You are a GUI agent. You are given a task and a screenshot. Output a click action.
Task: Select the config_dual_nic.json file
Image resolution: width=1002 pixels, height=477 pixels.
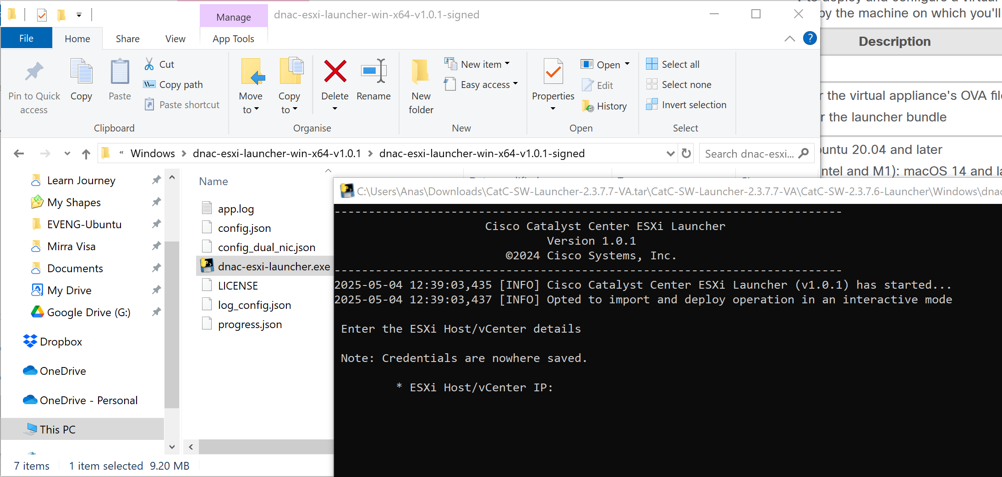coord(266,247)
